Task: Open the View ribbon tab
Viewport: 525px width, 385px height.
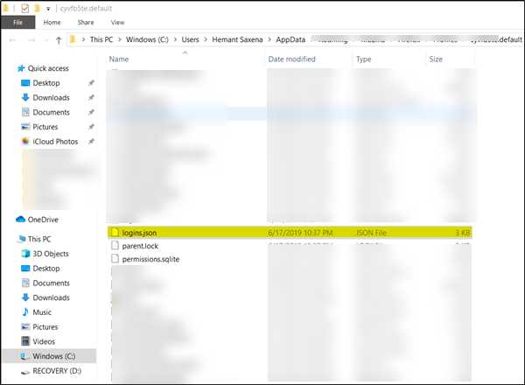Action: 117,23
